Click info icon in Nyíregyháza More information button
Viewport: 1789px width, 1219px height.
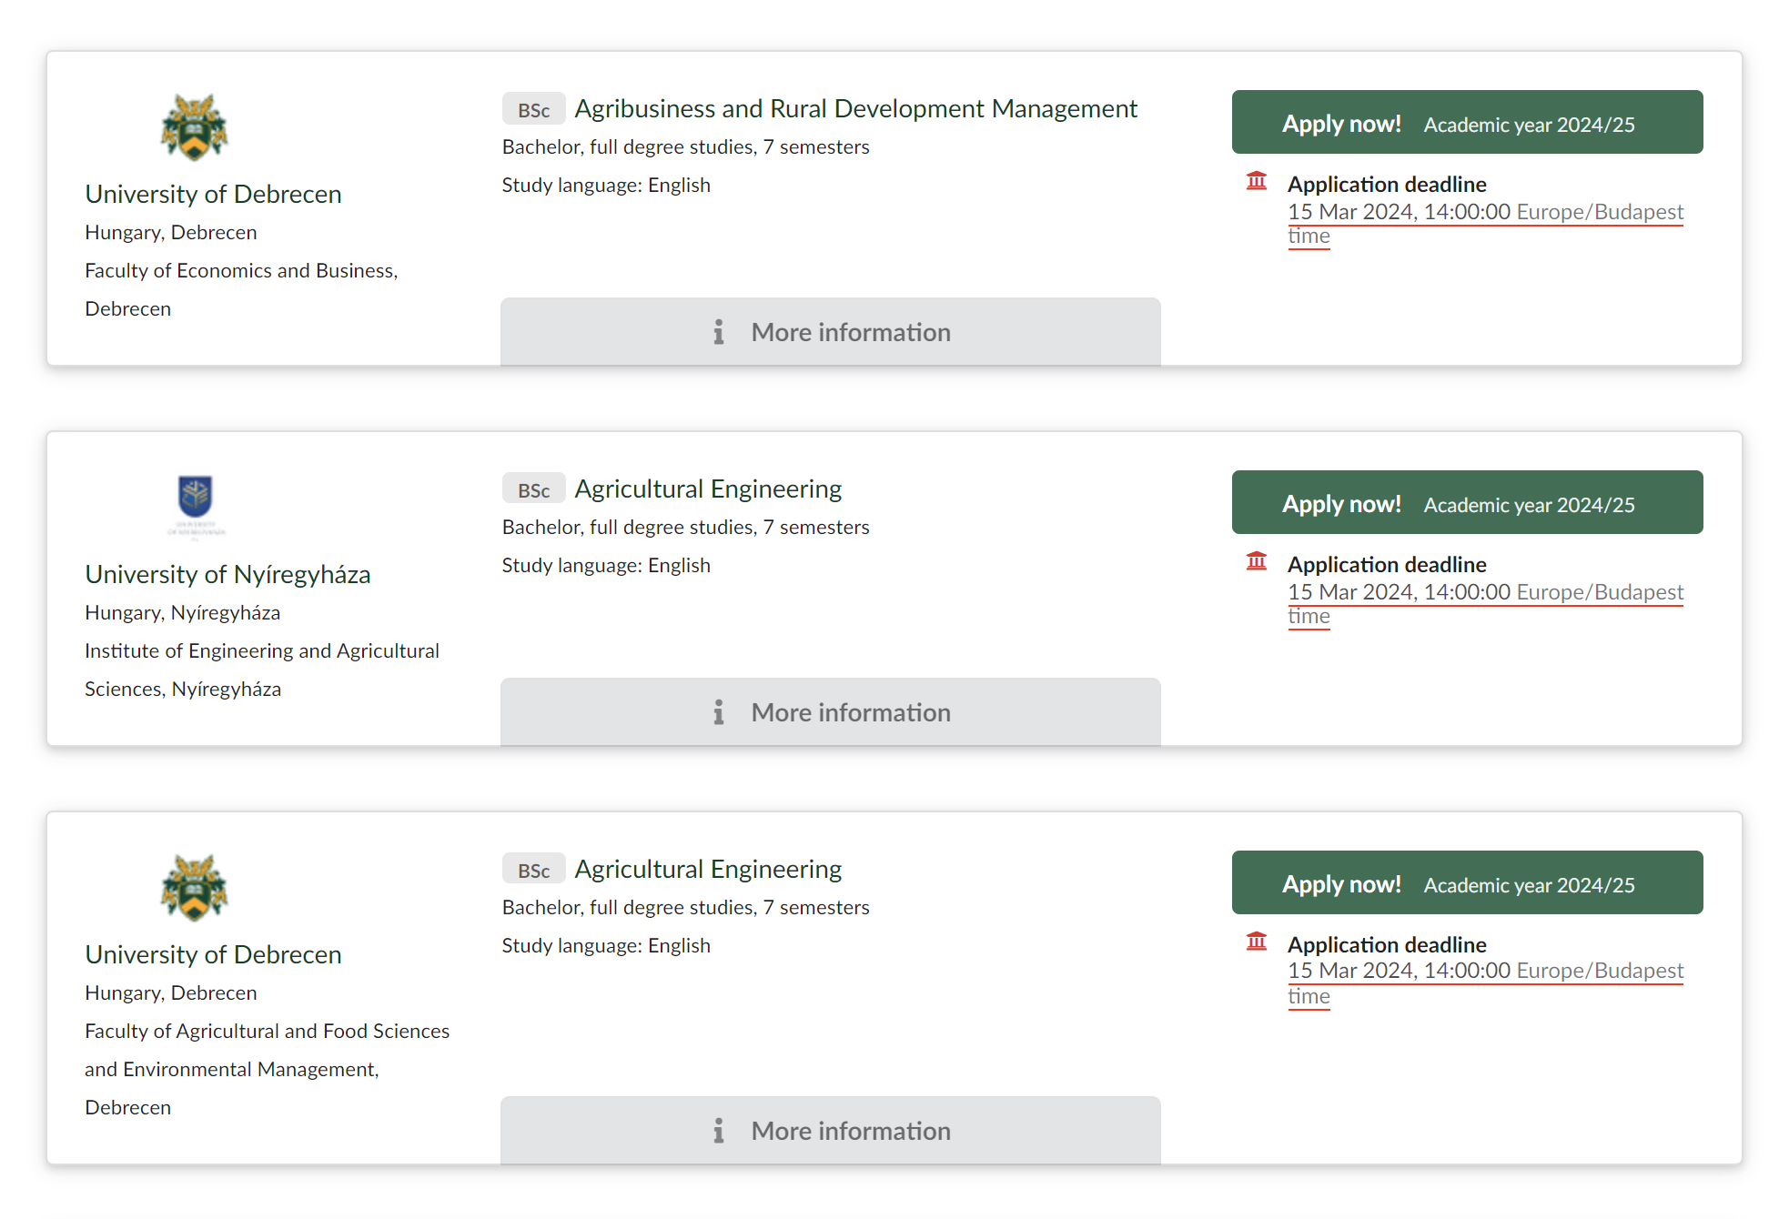pos(719,712)
